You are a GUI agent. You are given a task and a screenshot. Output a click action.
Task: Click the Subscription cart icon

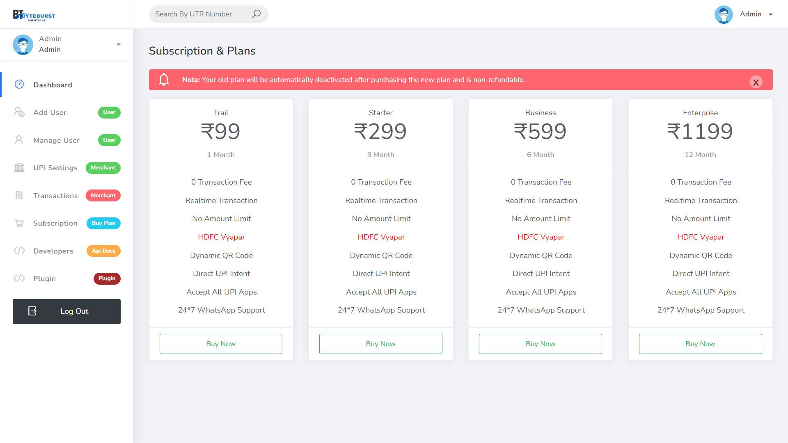tap(19, 223)
